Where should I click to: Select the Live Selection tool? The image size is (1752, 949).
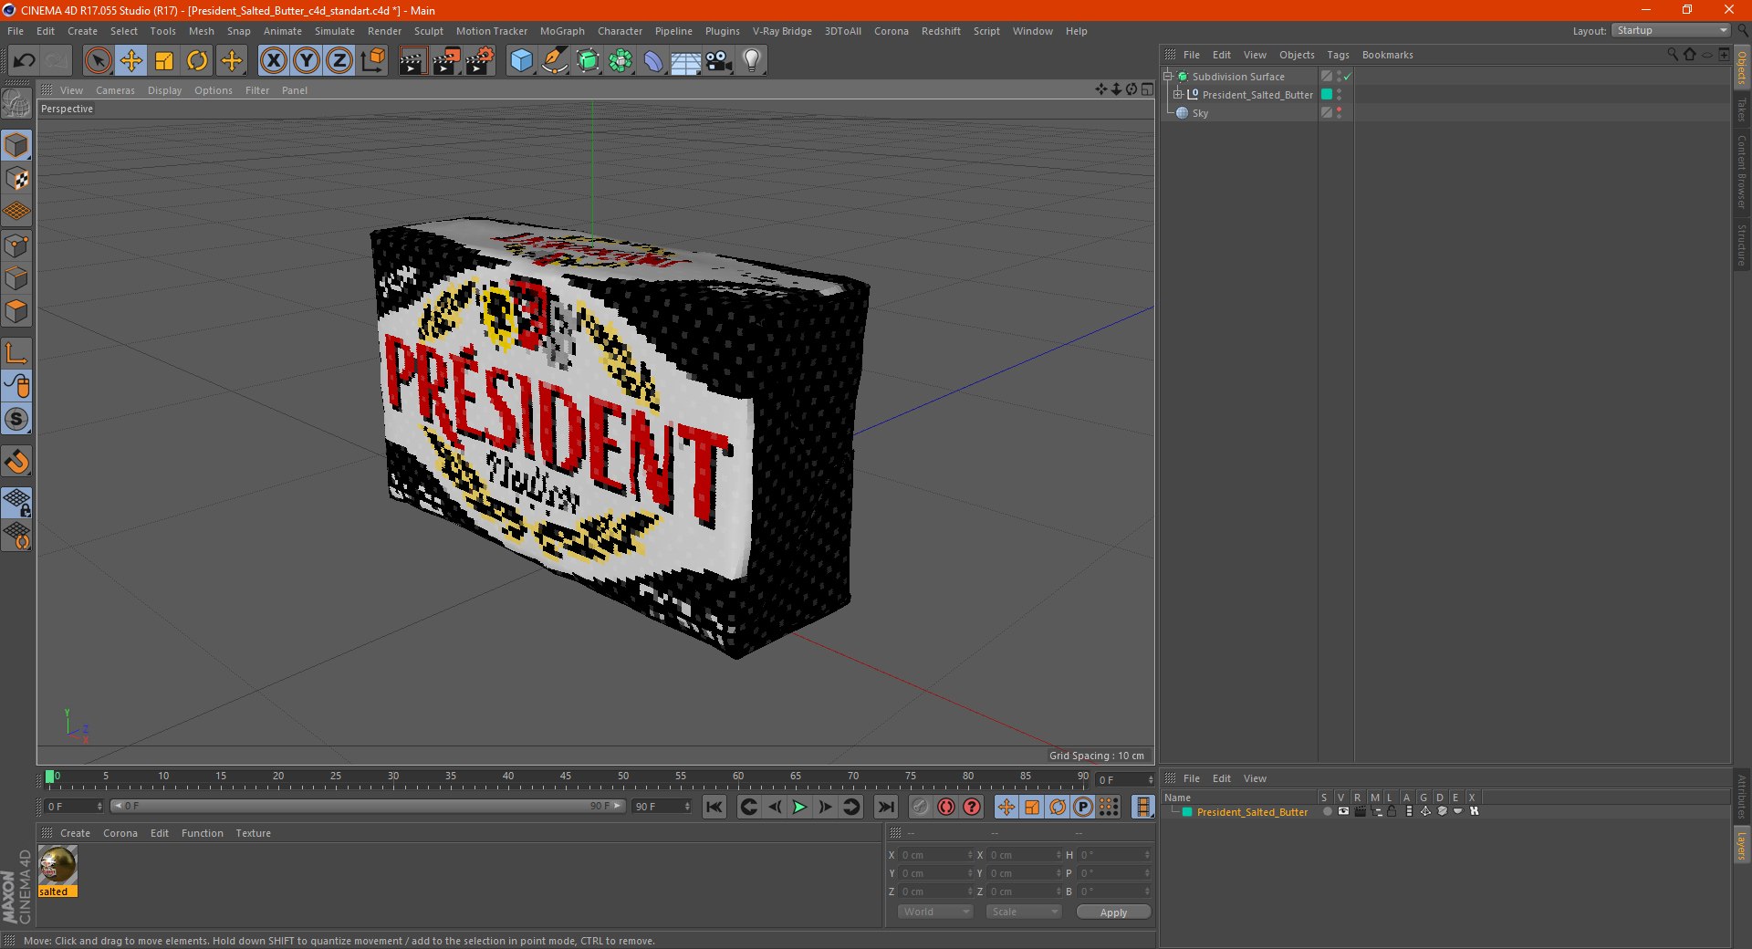pos(98,61)
